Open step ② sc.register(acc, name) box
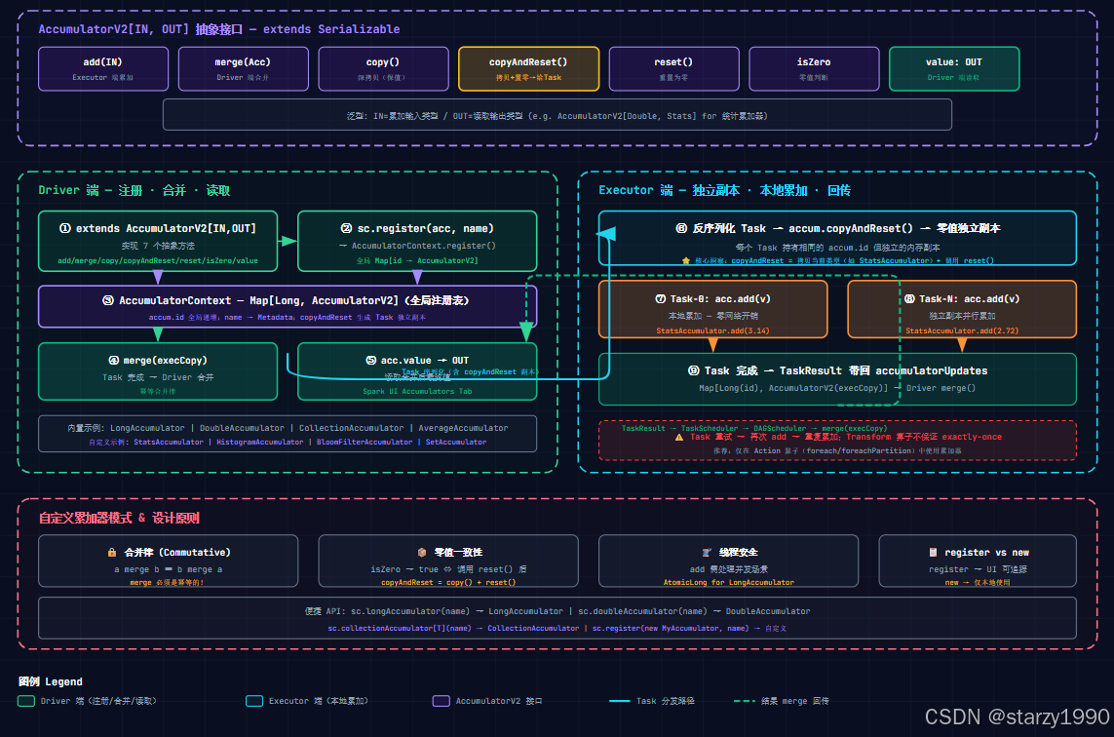The width and height of the screenshot is (1114, 737). [x=417, y=241]
